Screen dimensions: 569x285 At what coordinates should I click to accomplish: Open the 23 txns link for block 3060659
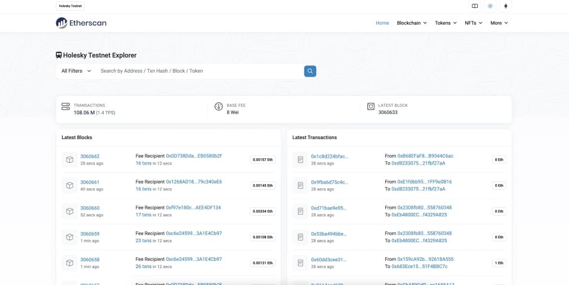[x=143, y=241]
